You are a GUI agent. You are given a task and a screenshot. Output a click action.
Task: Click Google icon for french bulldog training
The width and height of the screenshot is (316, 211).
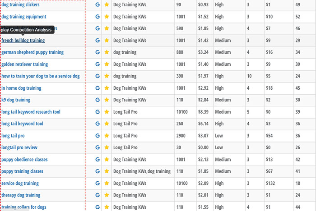pyautogui.click(x=98, y=41)
